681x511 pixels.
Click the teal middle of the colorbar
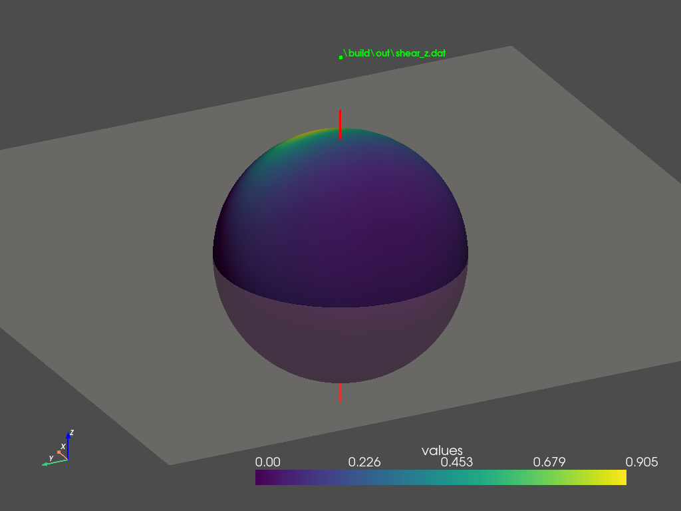pos(440,477)
